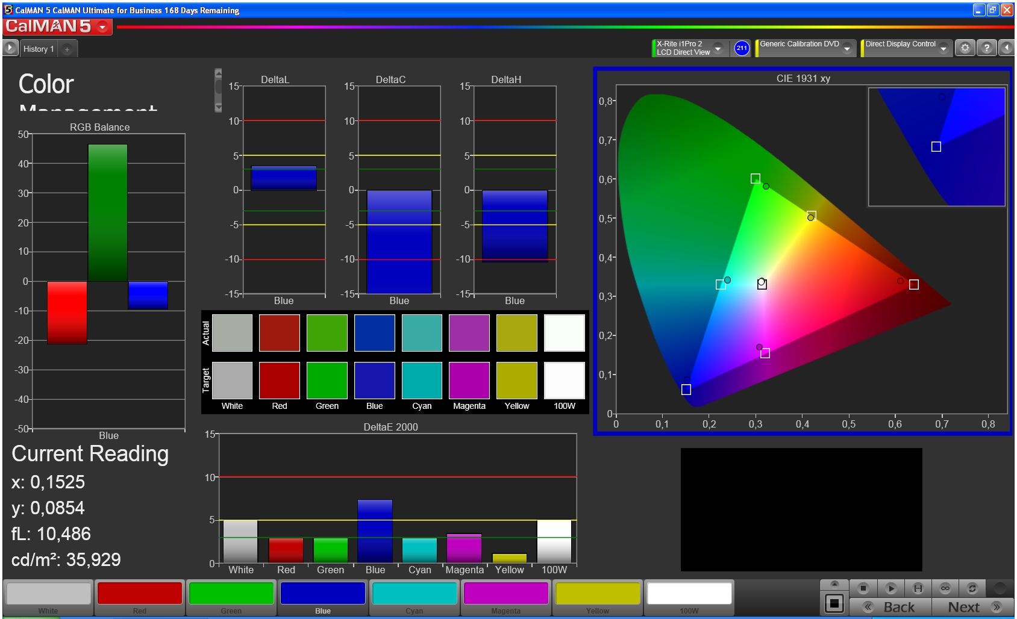The image size is (1017, 619).
Task: Collapse the right side panel arrow
Action: tap(1007, 48)
